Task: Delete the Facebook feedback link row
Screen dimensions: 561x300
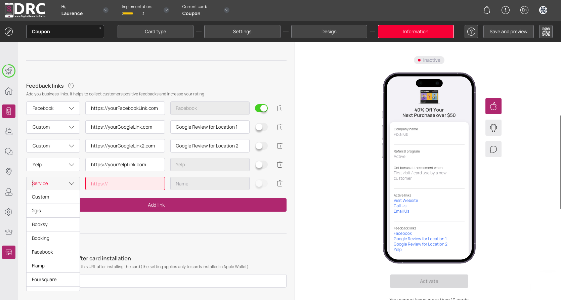Action: pos(280,108)
